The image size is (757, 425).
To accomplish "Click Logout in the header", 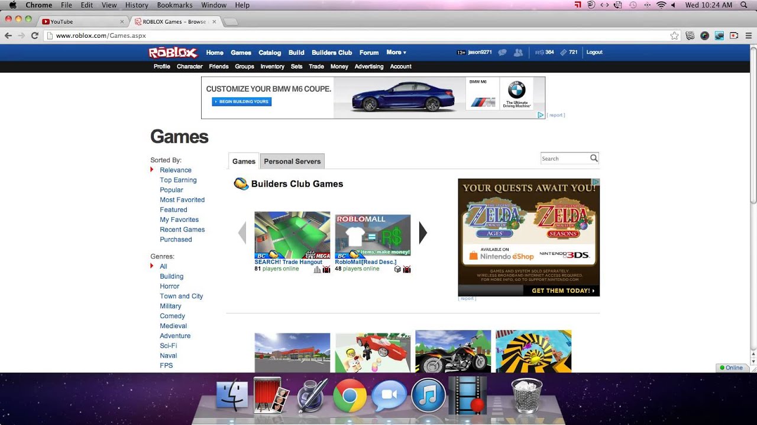I will click(594, 52).
